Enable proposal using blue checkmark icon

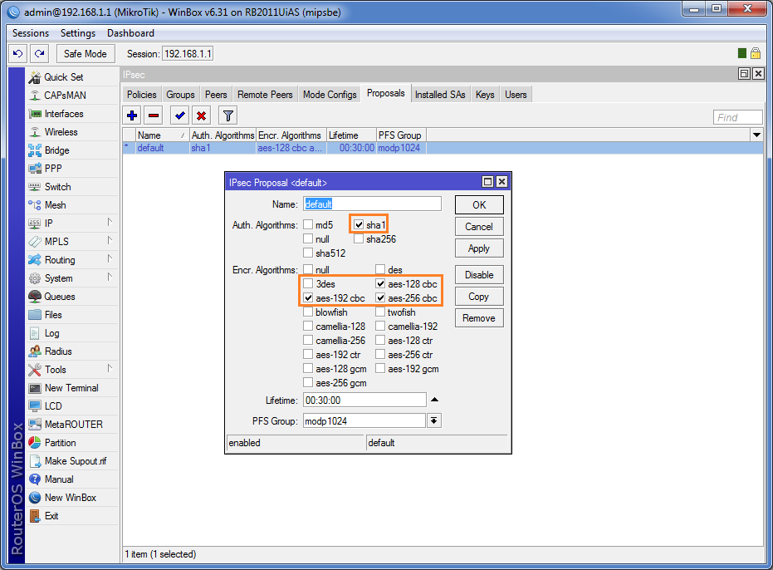pyautogui.click(x=179, y=115)
